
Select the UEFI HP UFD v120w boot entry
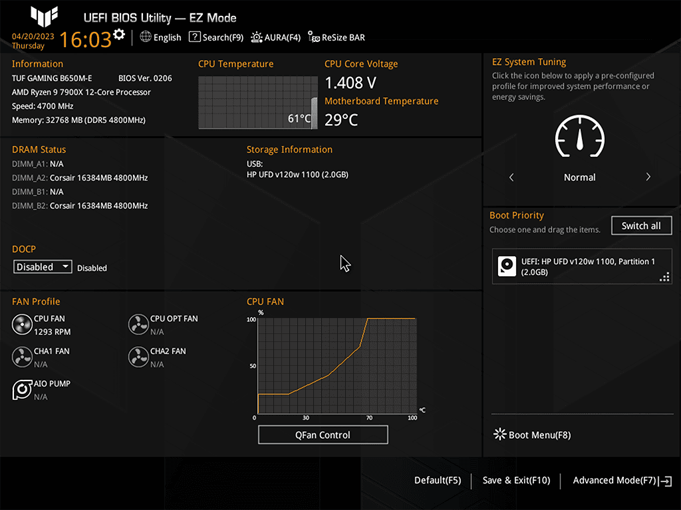[581, 266]
